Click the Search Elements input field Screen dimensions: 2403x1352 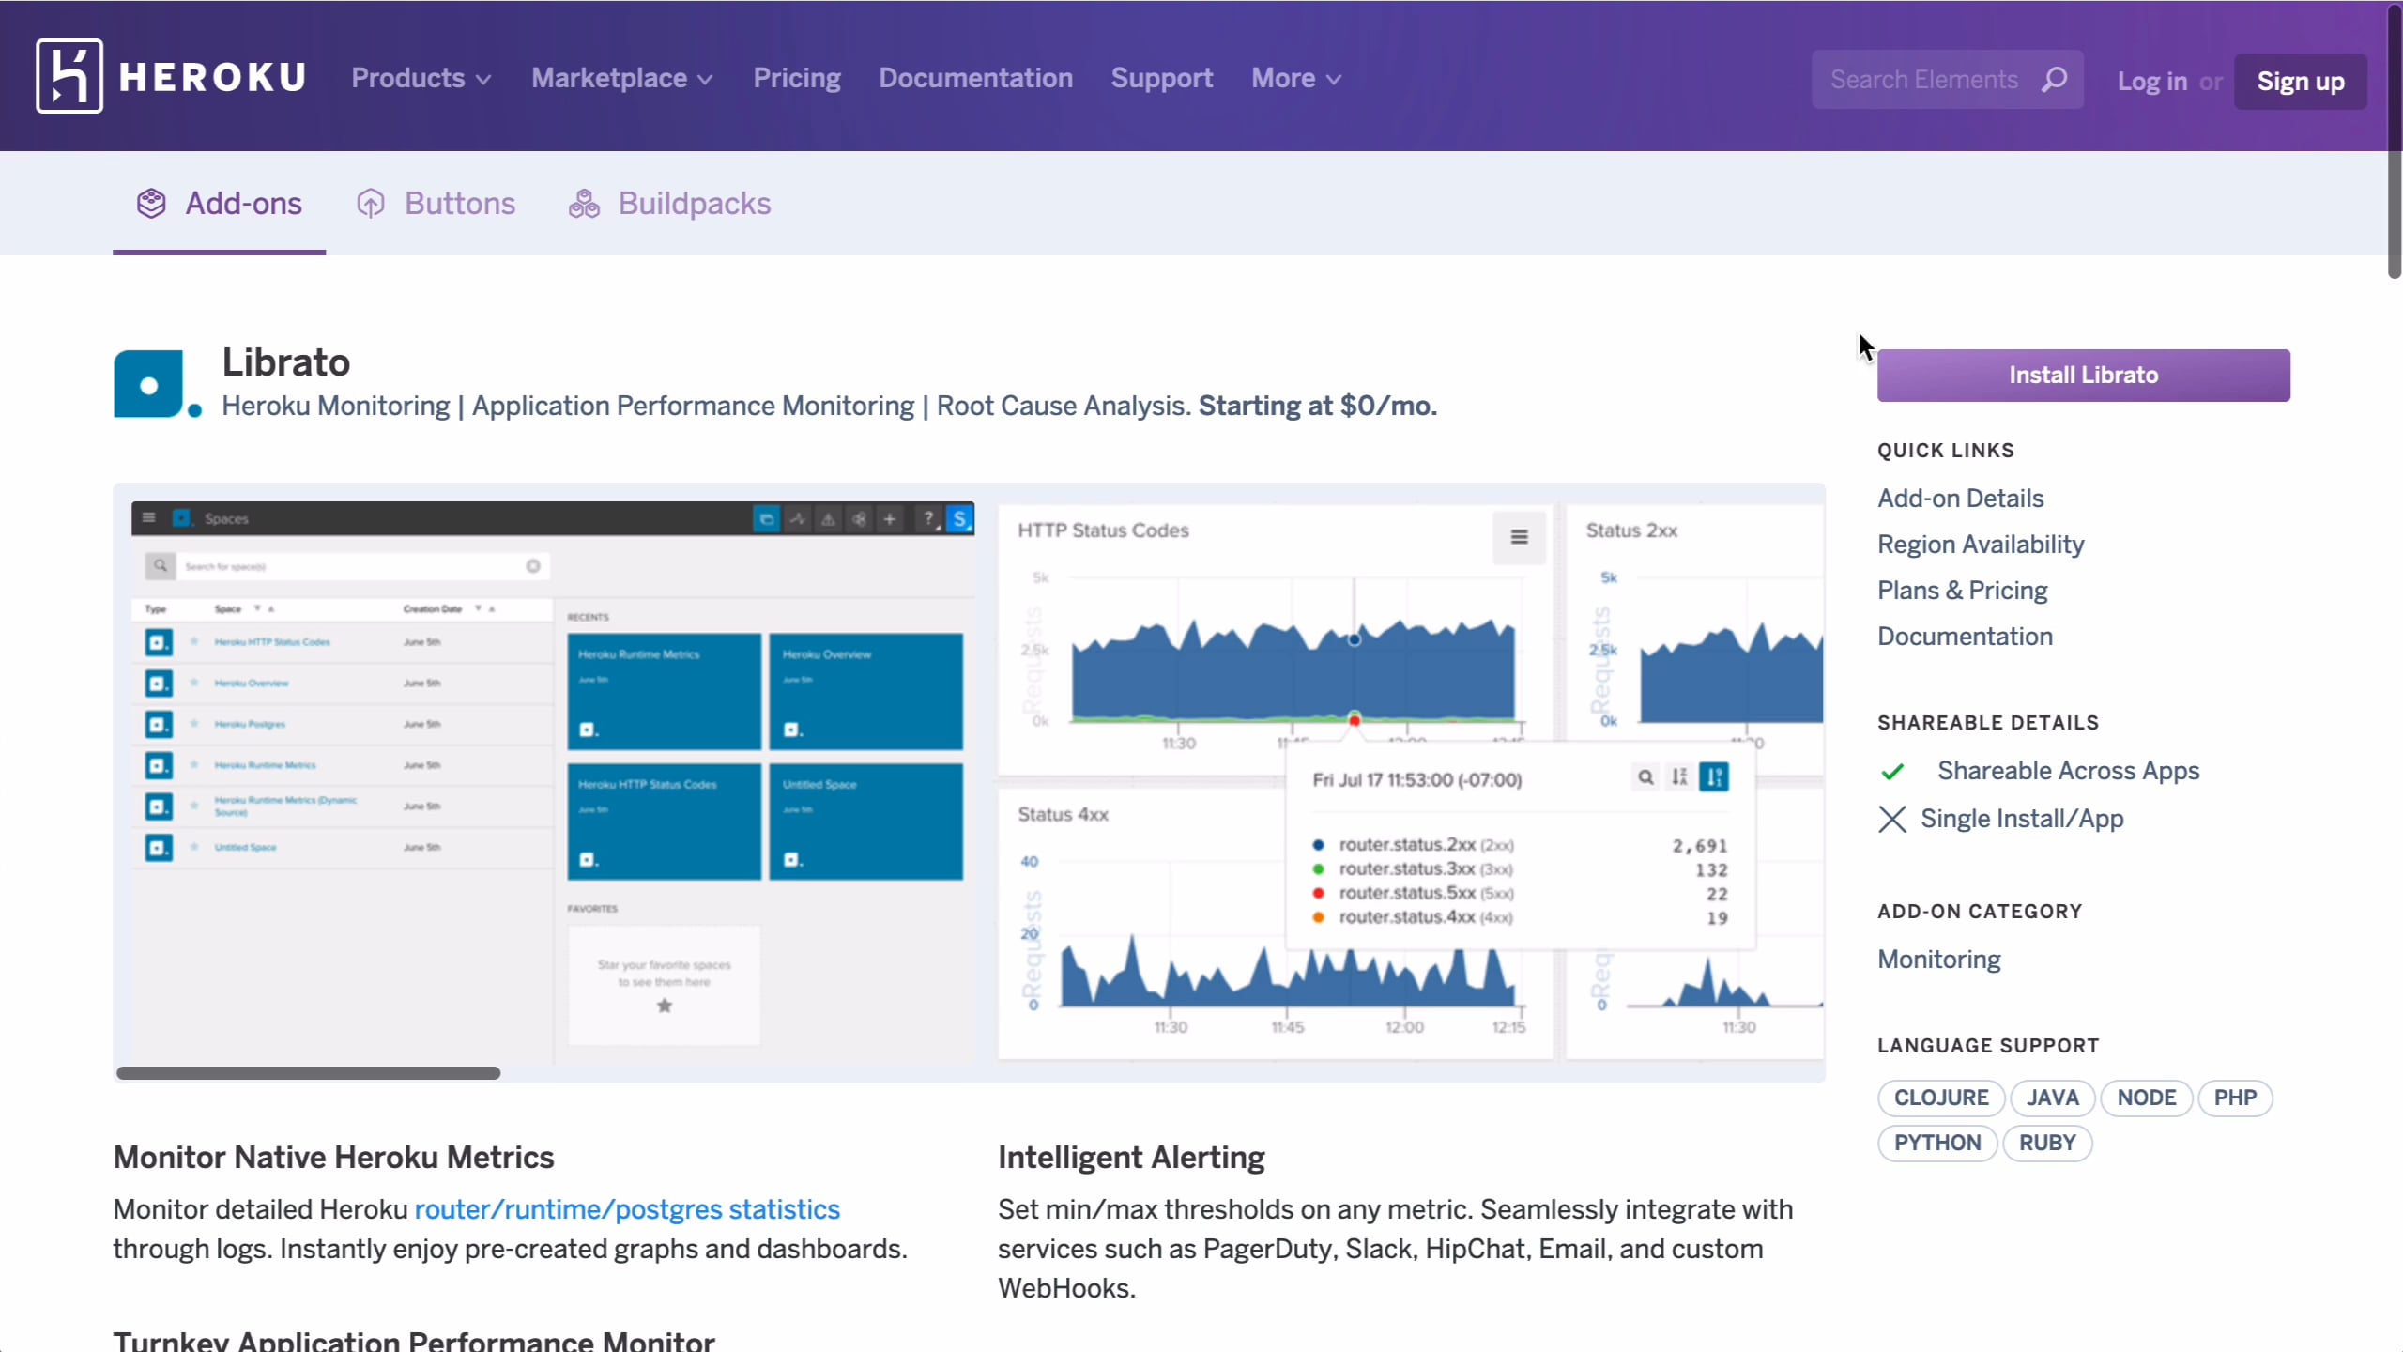pyautogui.click(x=1924, y=79)
